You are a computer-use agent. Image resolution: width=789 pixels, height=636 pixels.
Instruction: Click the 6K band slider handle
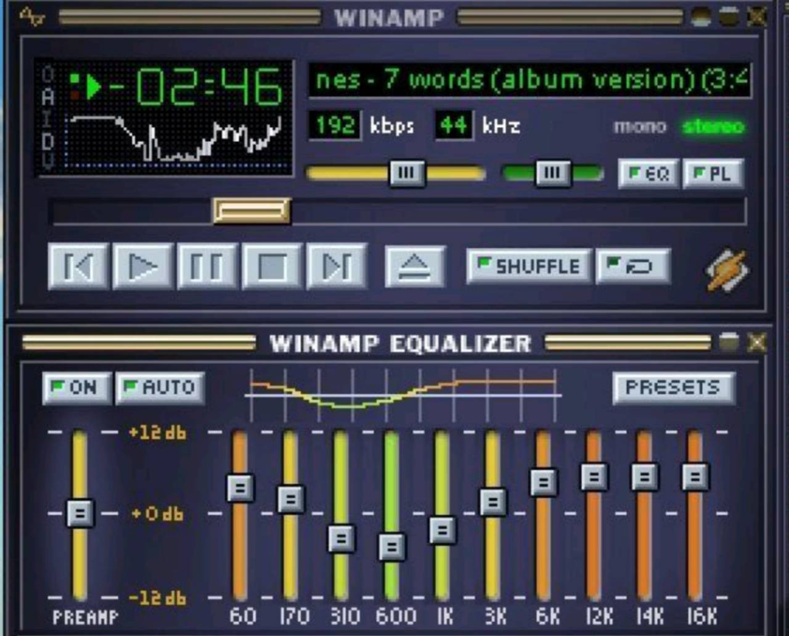point(544,483)
